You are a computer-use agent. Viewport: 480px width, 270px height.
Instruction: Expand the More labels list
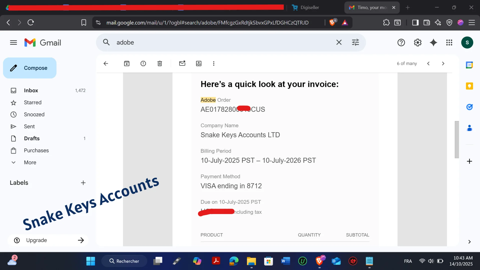click(x=30, y=162)
